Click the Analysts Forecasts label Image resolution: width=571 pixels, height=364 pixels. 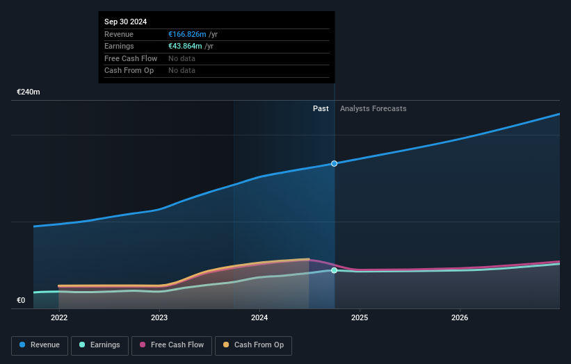tap(373, 108)
